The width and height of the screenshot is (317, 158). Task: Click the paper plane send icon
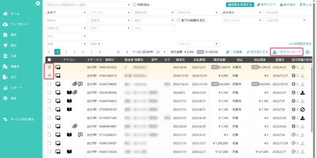coord(5,45)
